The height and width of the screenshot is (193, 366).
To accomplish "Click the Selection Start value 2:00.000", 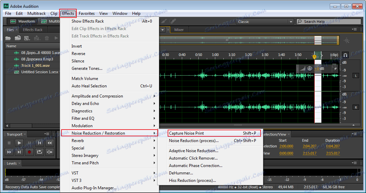I will [x=286, y=146].
